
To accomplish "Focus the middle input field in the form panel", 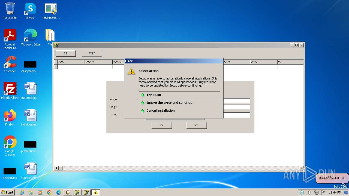I will point(236,108).
